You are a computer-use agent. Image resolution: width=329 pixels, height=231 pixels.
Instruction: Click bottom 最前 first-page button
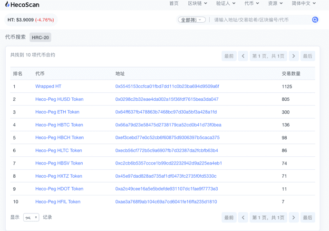(x=229, y=218)
